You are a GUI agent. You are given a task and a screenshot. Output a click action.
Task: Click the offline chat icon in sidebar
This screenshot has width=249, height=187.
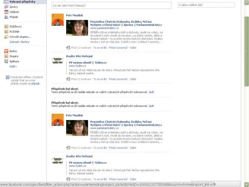pos(7,77)
